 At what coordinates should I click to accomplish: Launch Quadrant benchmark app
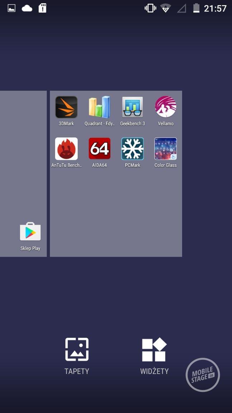tap(99, 107)
